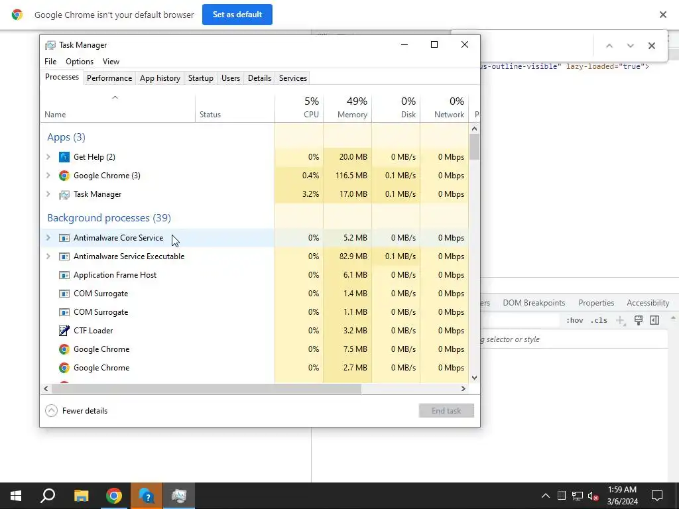Switch to the Performance tab
The width and height of the screenshot is (679, 509).
[109, 78]
